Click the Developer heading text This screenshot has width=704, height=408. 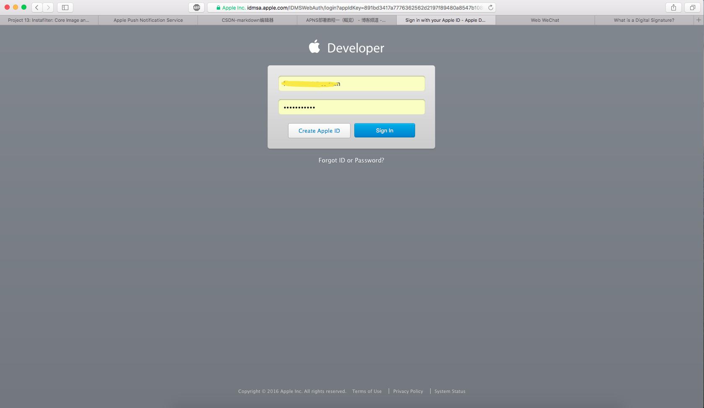[x=356, y=48]
